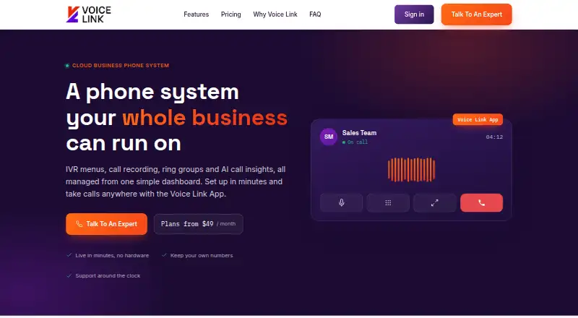The height and width of the screenshot is (318, 578).
Task: Click checkmark beside Support around the clock
Action: click(x=69, y=275)
